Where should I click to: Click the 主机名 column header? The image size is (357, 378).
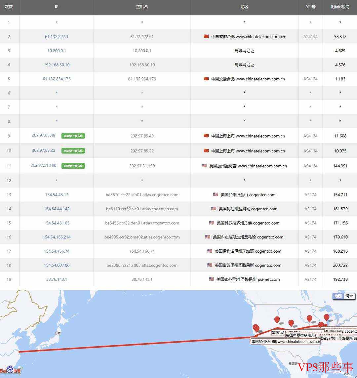click(x=142, y=7)
